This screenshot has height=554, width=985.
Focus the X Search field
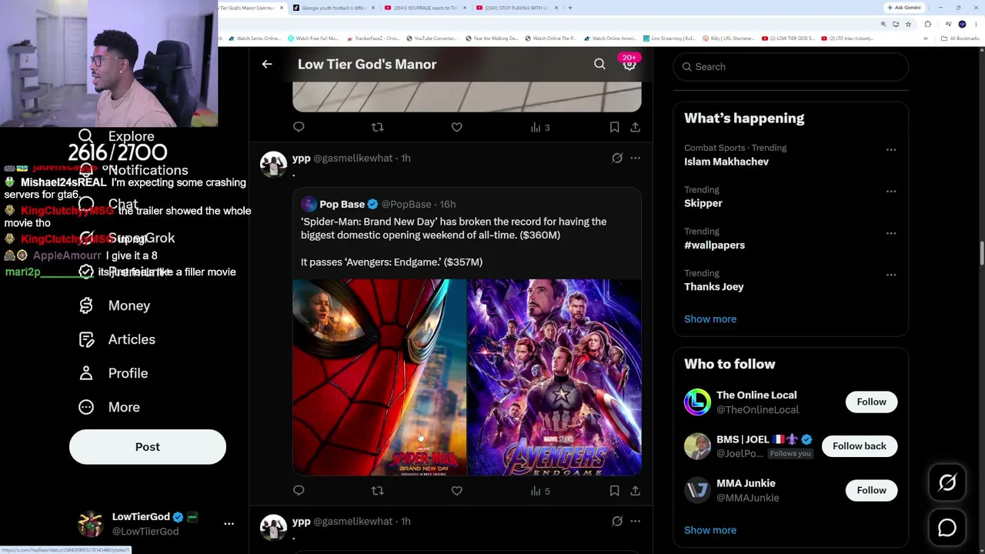pos(791,67)
